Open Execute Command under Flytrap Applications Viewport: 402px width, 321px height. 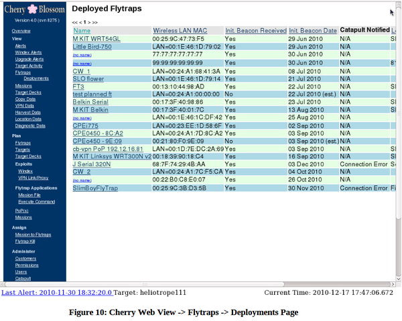pos(36,202)
